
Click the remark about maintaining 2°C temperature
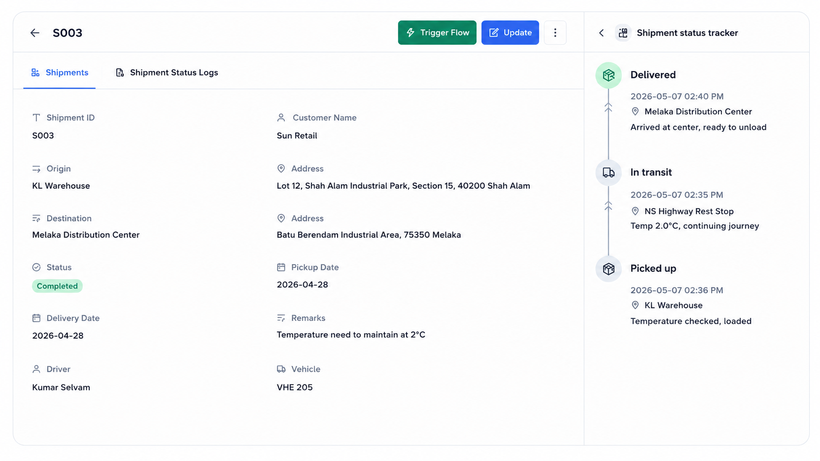(x=351, y=335)
